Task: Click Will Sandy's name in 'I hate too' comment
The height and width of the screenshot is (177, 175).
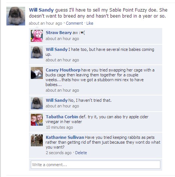Action: (x=57, y=49)
